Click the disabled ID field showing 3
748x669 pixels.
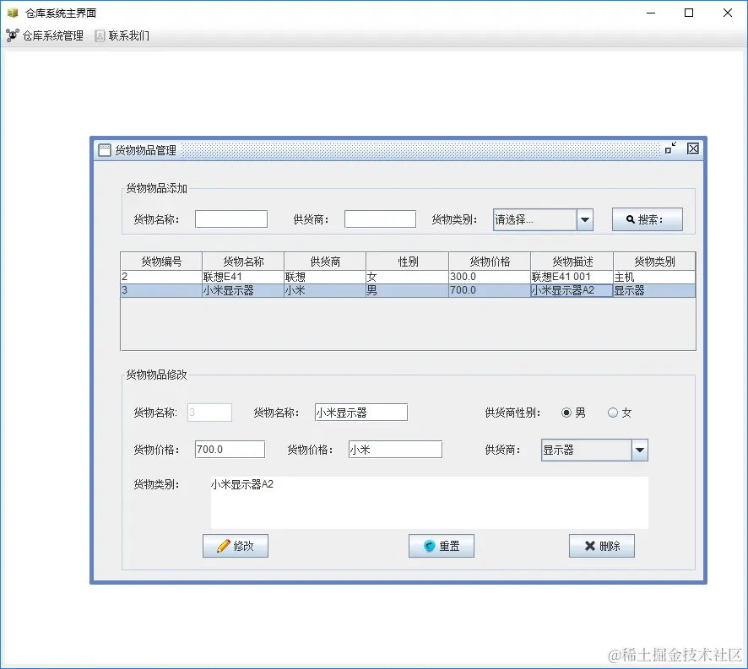(x=209, y=413)
